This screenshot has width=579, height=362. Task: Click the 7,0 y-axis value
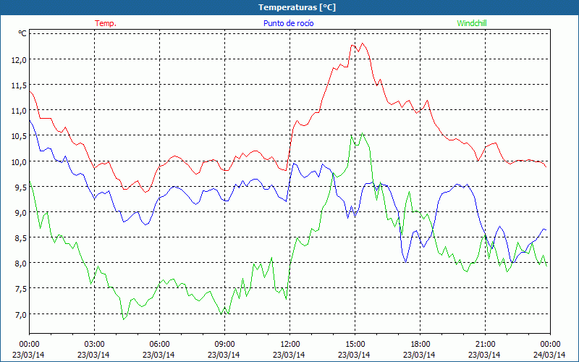21,315
